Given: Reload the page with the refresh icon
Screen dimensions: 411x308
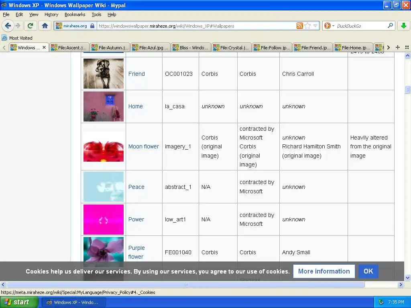Looking at the screenshot, I should (x=31, y=26).
